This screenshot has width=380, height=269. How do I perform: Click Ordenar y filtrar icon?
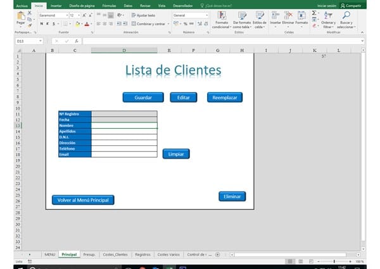(x=328, y=16)
